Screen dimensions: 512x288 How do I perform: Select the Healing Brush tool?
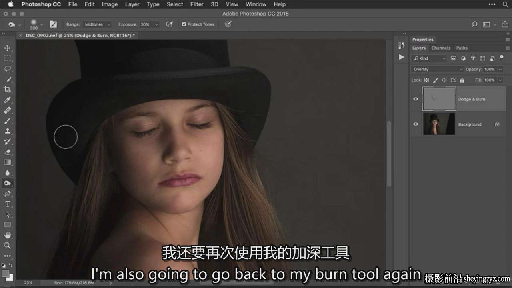7,110
